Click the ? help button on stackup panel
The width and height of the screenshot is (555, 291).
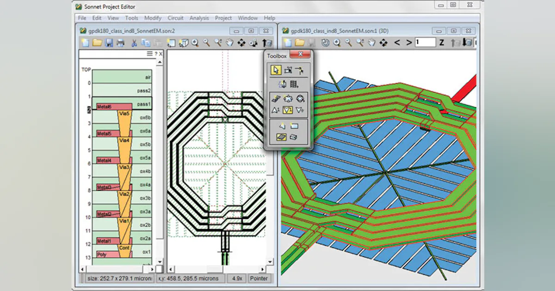[x=156, y=54]
